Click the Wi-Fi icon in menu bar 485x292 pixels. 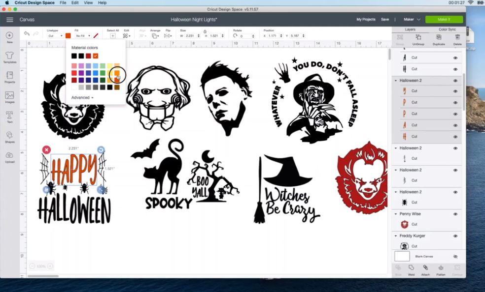(x=471, y=3)
